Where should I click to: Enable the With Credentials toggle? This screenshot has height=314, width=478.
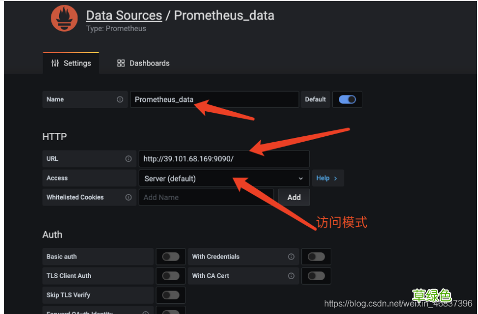tap(316, 257)
